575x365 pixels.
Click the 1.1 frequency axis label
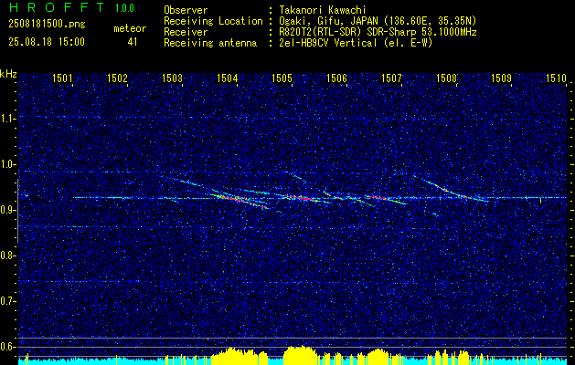pos(8,119)
